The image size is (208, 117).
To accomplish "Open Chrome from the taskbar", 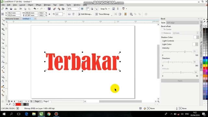I will tap(49, 114).
